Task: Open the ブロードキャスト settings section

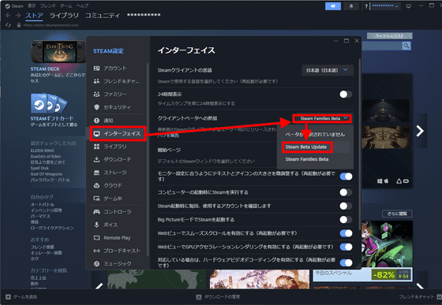Action: pos(117,251)
